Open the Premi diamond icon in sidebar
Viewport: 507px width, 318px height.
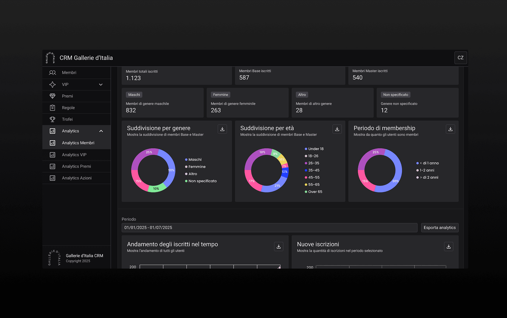(x=52, y=96)
